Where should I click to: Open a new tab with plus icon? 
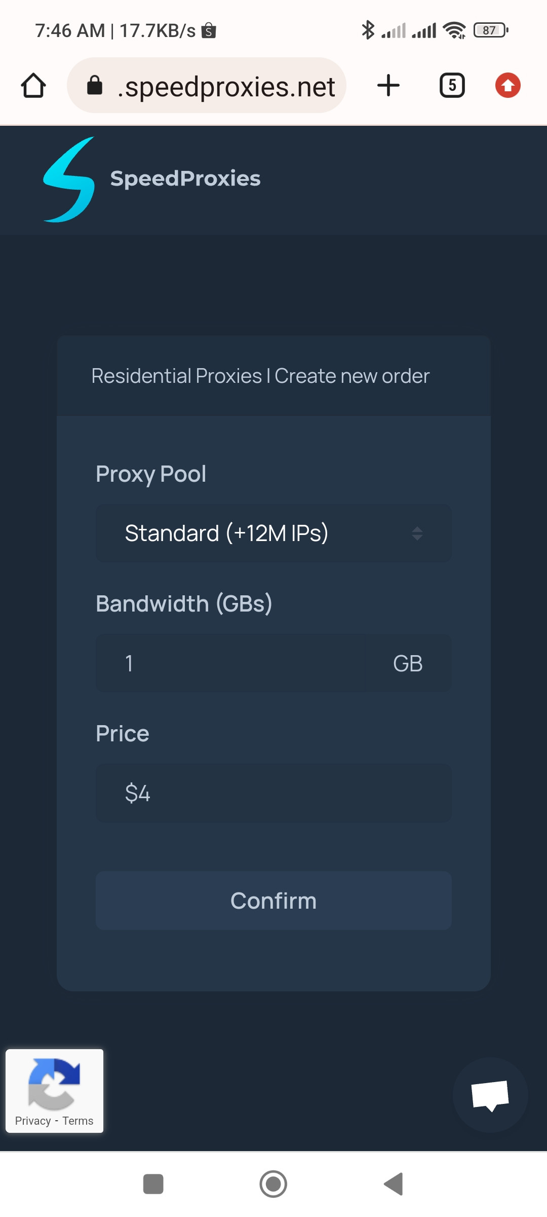(x=388, y=85)
